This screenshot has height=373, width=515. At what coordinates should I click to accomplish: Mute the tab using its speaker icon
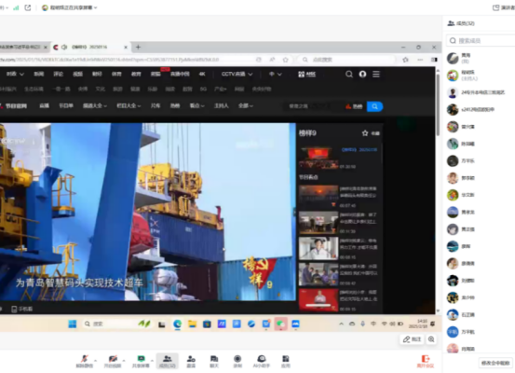click(64, 47)
